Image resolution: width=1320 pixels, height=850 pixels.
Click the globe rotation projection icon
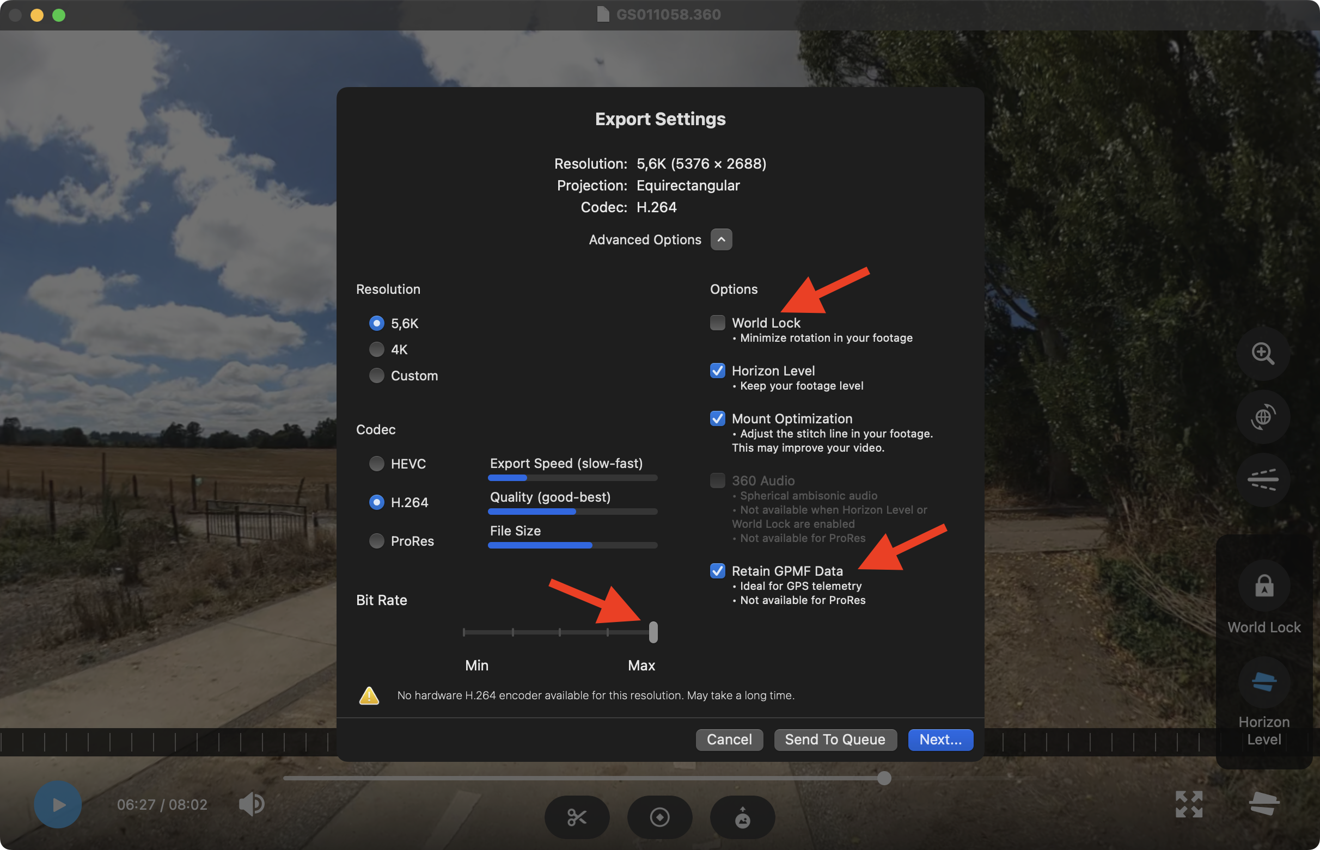pos(1263,417)
